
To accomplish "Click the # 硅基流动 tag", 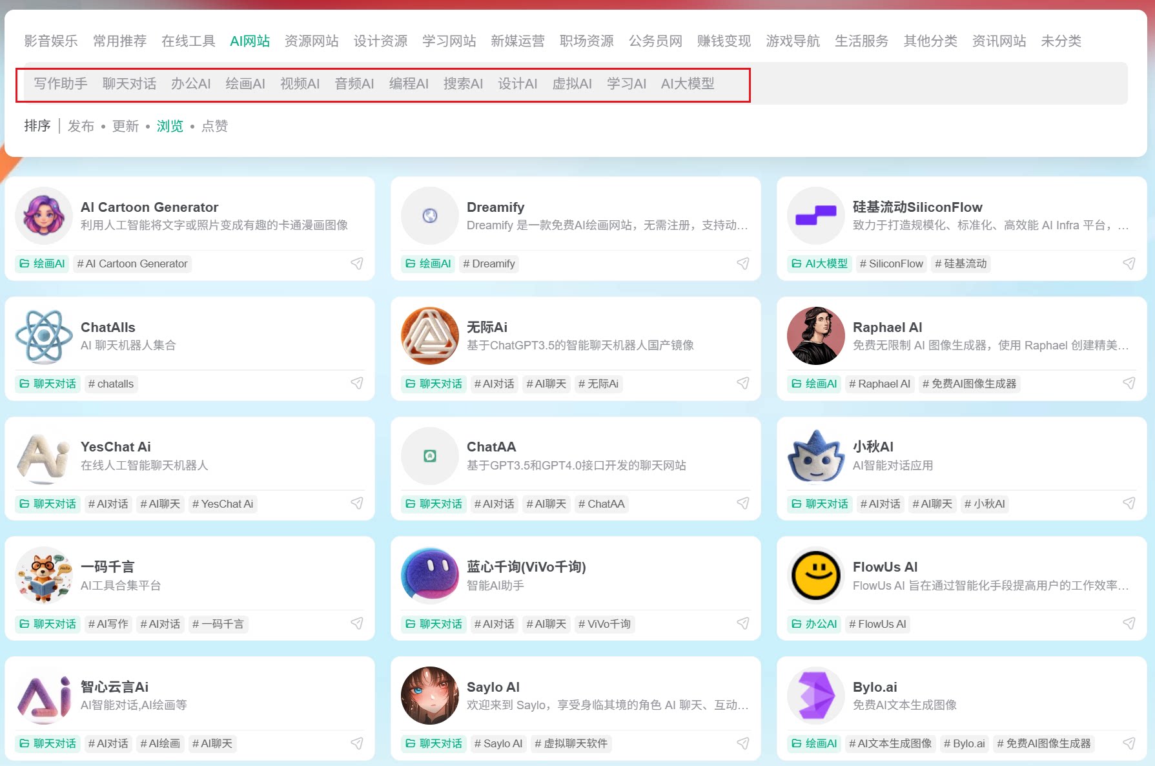I will click(x=961, y=264).
